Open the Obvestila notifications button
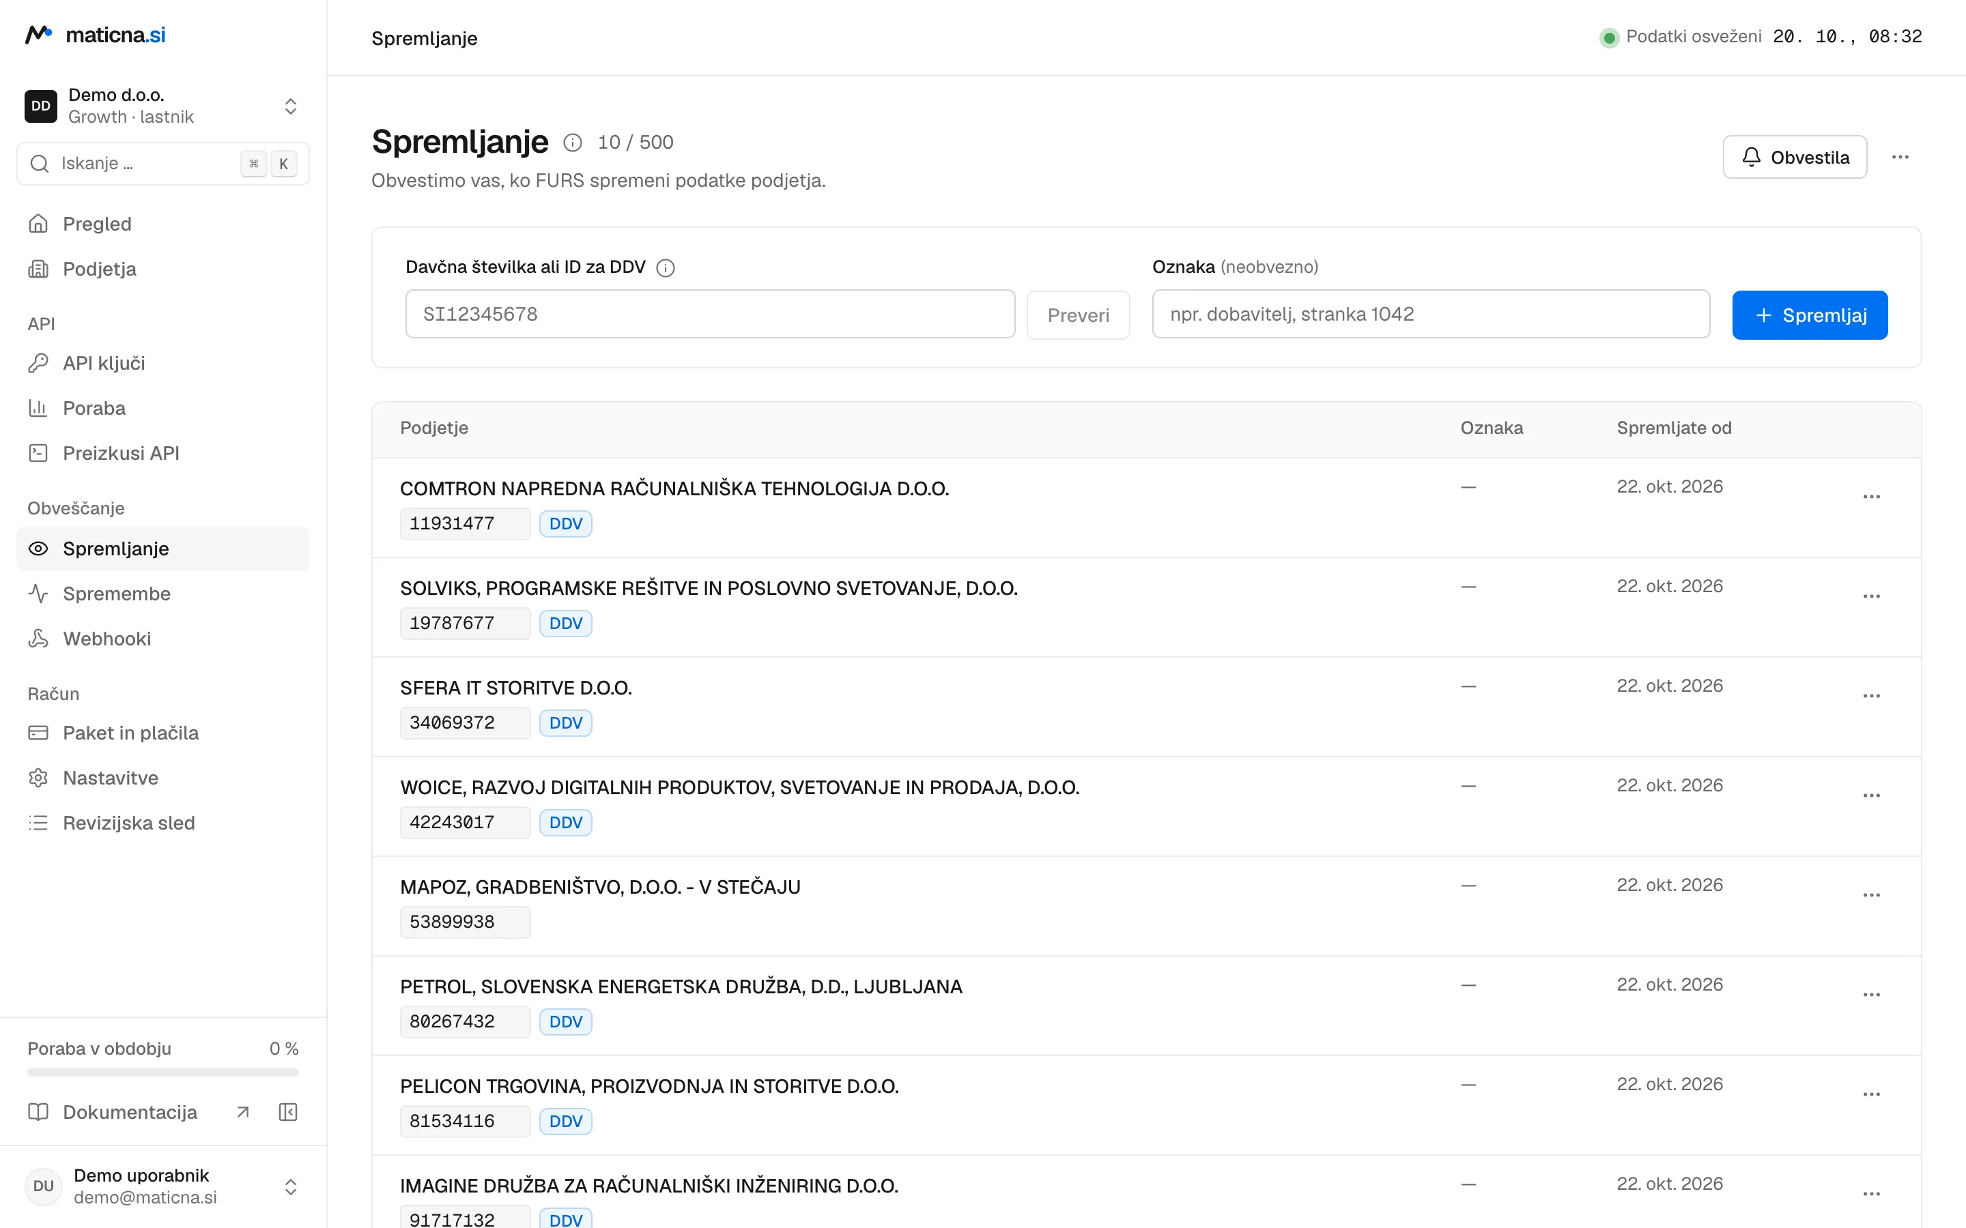 (1795, 157)
